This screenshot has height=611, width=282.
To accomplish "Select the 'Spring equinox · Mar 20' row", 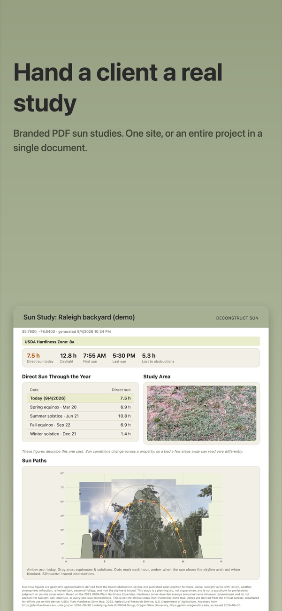I will (80, 407).
